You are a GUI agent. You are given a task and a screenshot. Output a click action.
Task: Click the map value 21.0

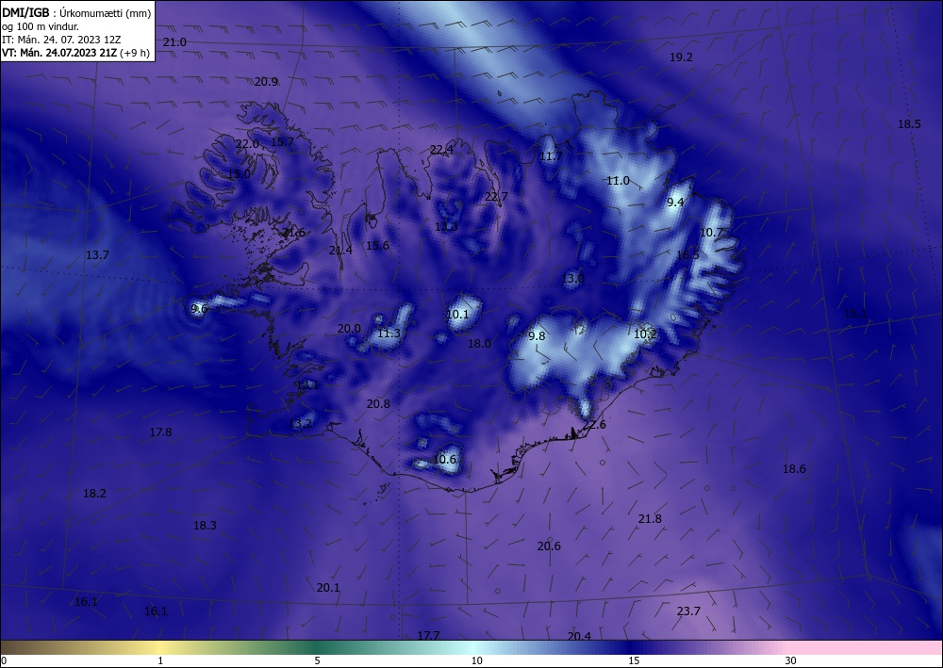[174, 42]
